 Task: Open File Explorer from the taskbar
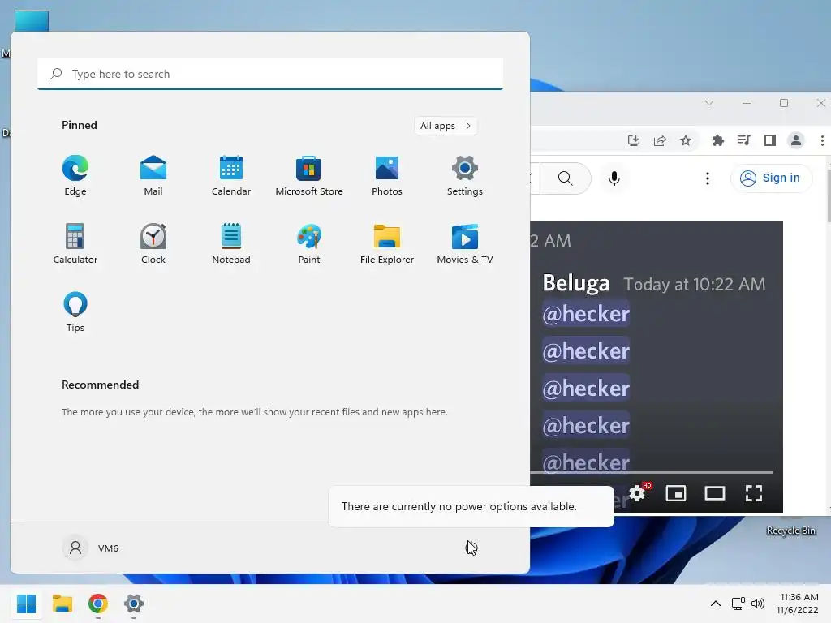[62, 604]
